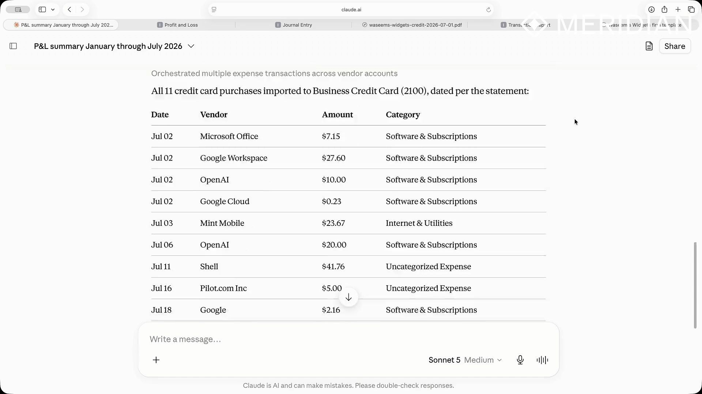
Task: Select the $0.23 amount
Action: [x=331, y=201]
